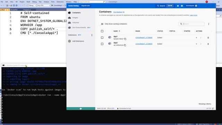Open the Debug configuration dropdown
The height and width of the screenshot is (125, 222).
tap(32, 6)
